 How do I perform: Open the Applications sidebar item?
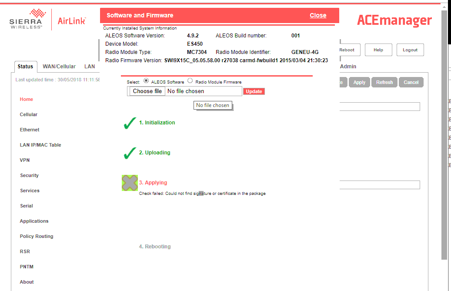pyautogui.click(x=34, y=221)
